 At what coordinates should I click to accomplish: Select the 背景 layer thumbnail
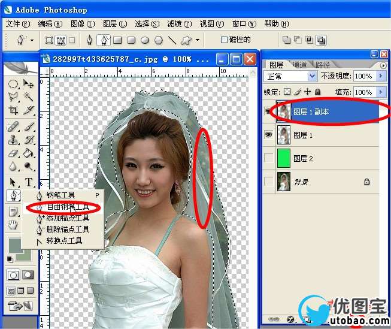click(x=284, y=182)
